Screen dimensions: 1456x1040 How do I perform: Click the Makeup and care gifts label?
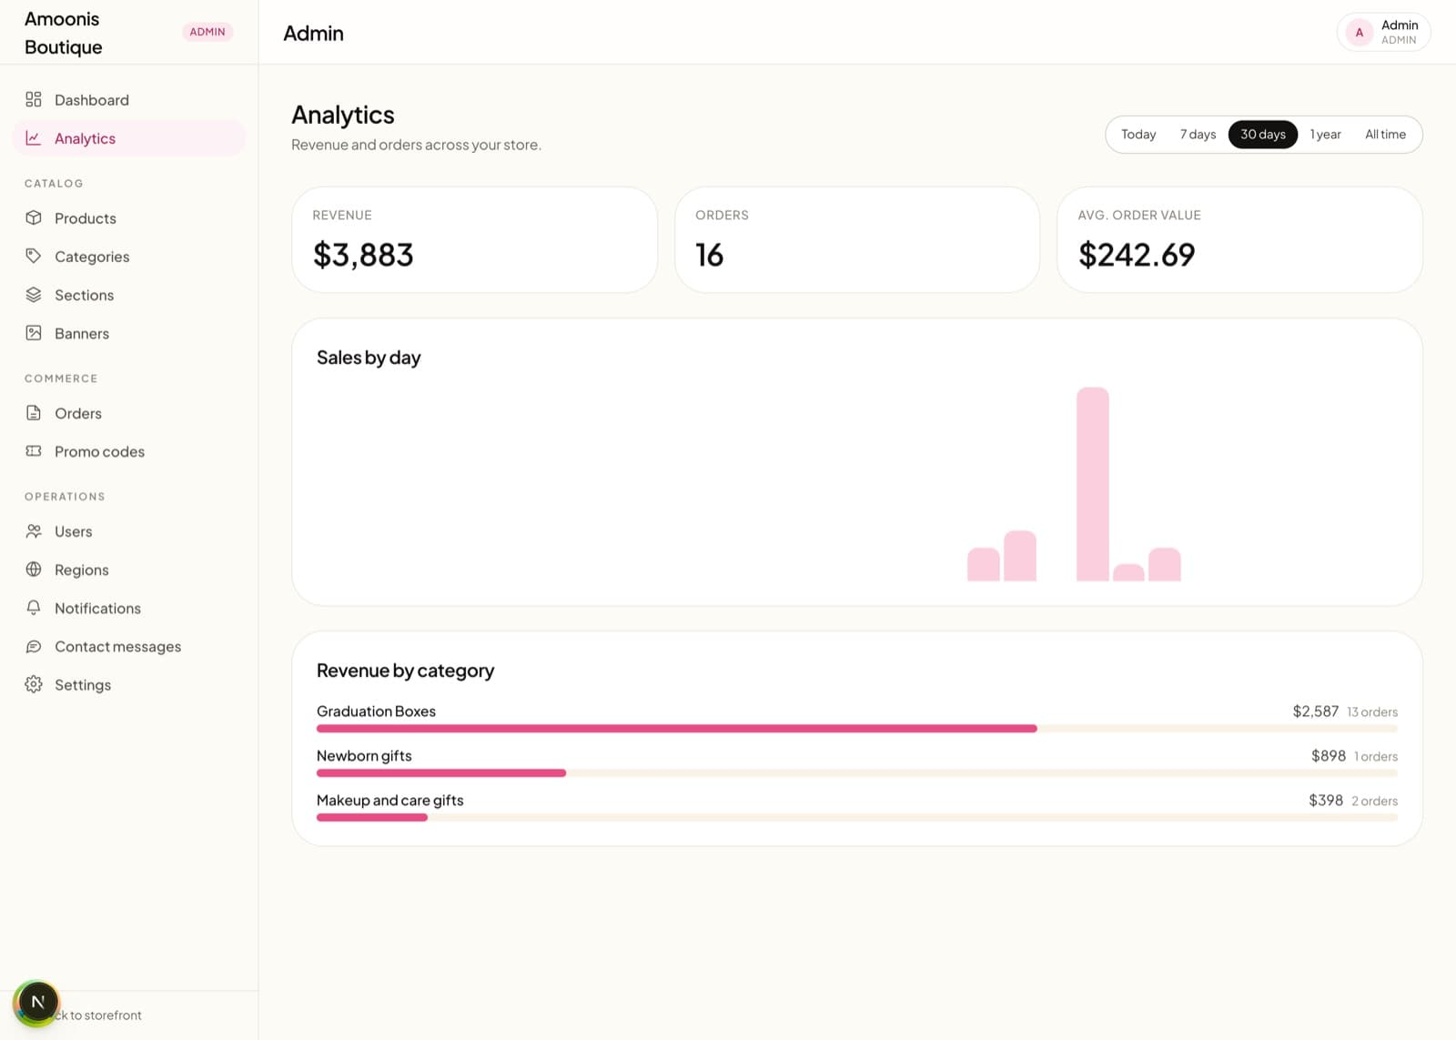pyautogui.click(x=390, y=801)
